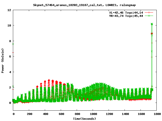The width and height of the screenshot is (162, 121).
Task: Click the x-axis tick label 1600
Action: (141, 114)
